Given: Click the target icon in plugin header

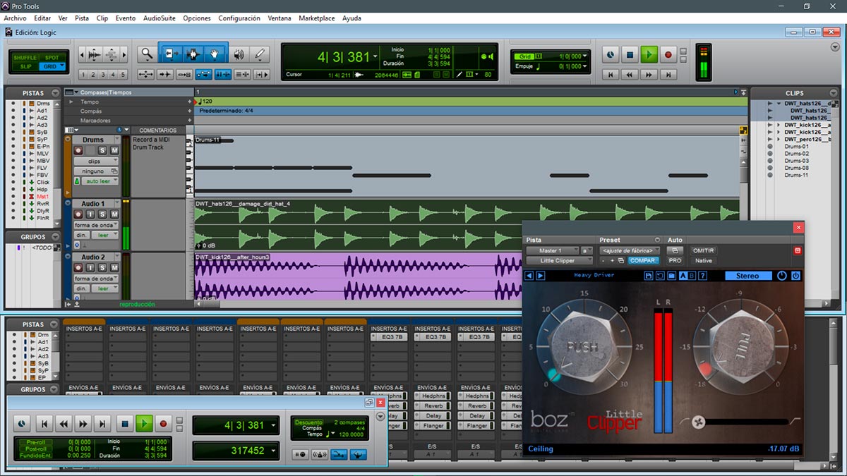Looking at the screenshot, I should click(798, 250).
